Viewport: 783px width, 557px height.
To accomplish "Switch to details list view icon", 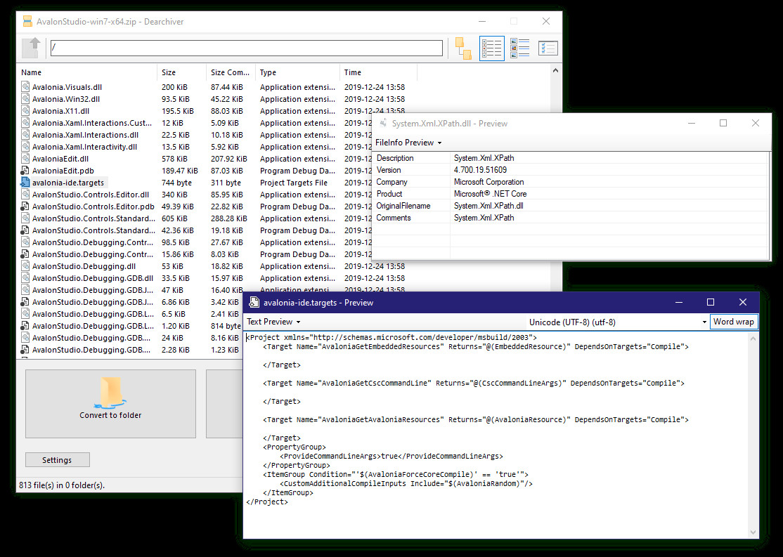I will tap(492, 48).
